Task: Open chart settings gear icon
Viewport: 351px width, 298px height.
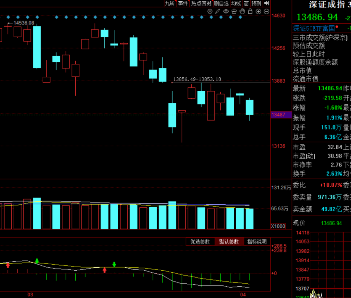Action: pos(210,11)
